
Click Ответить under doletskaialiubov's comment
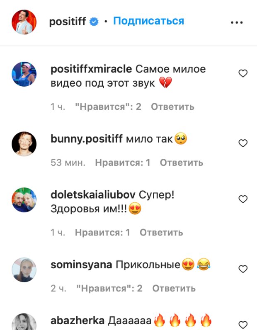[x=161, y=233]
